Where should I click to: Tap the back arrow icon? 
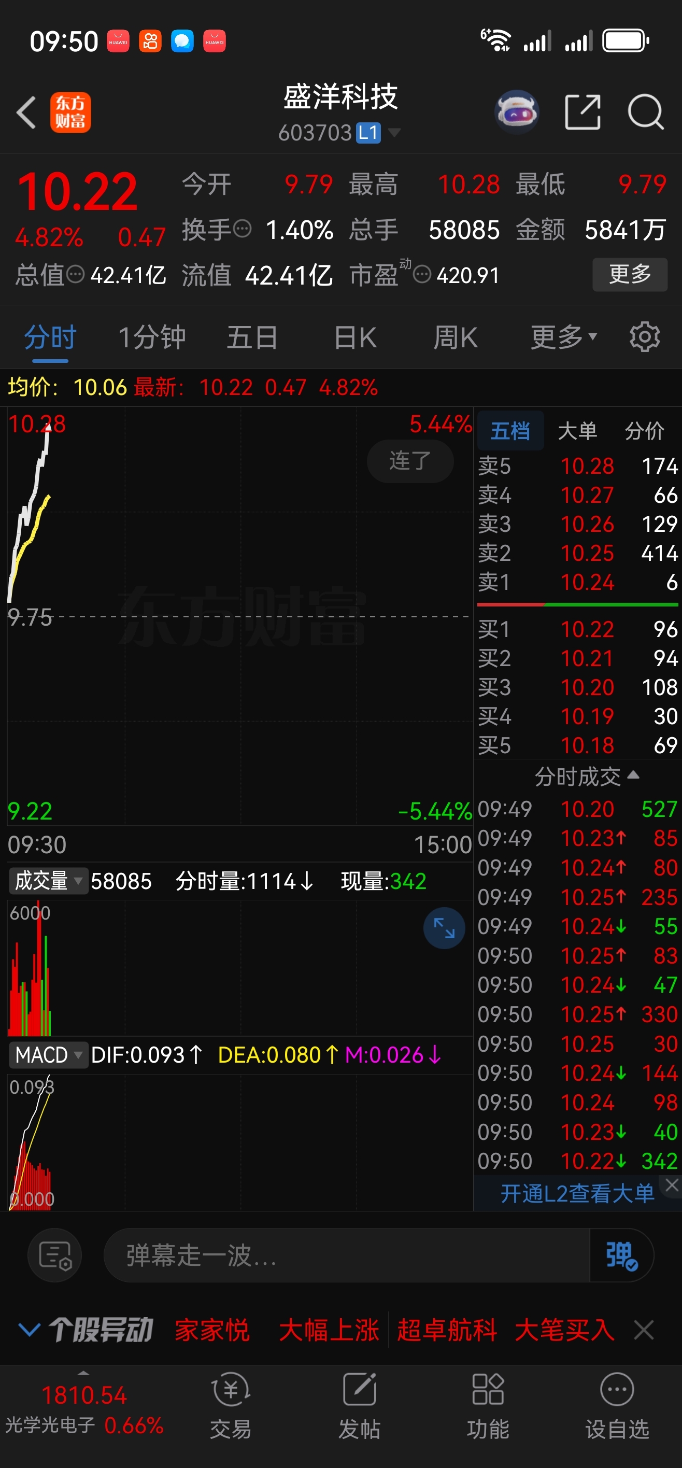pyautogui.click(x=26, y=112)
